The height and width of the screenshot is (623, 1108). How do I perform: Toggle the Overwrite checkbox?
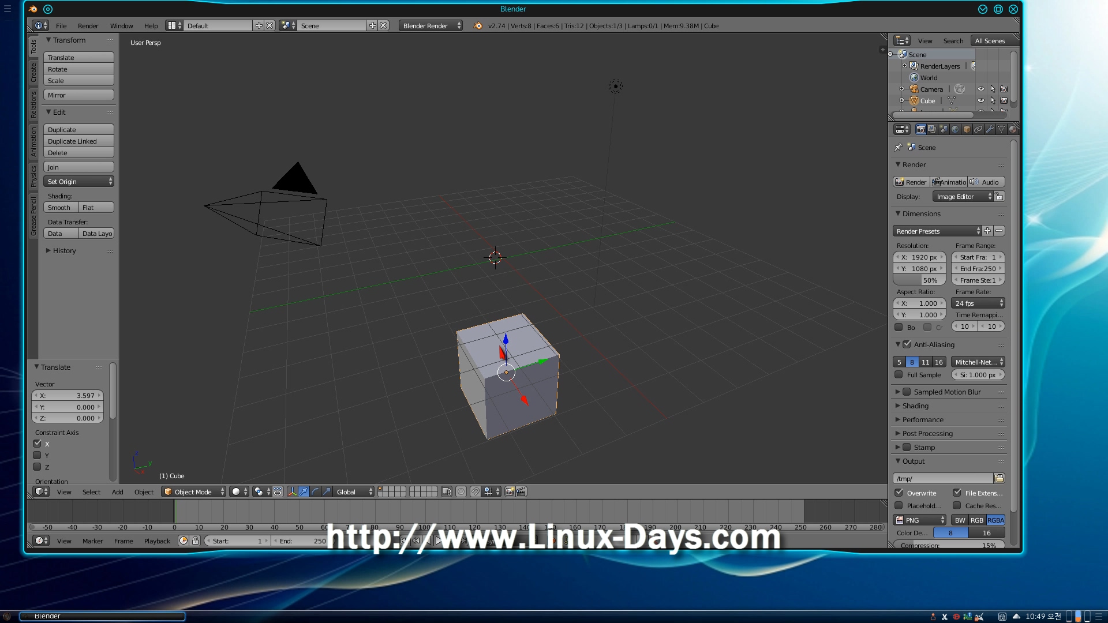point(899,493)
